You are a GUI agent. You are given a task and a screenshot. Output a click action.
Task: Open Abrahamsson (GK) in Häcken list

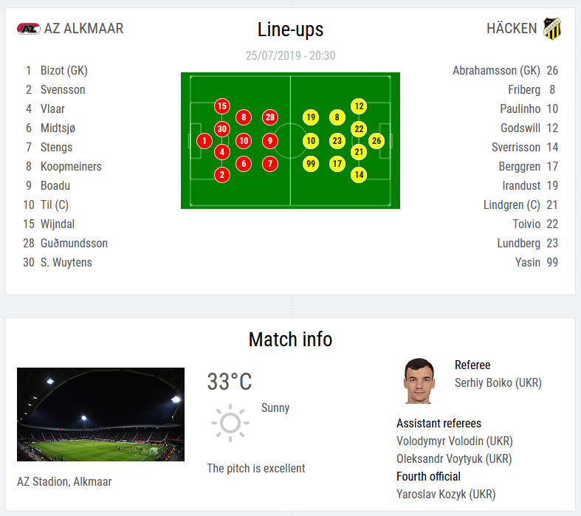(x=496, y=70)
